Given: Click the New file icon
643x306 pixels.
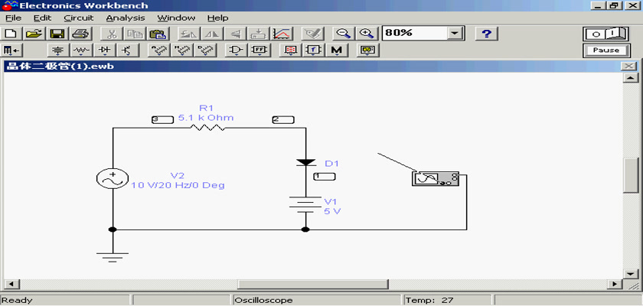Looking at the screenshot, I should click(x=11, y=34).
